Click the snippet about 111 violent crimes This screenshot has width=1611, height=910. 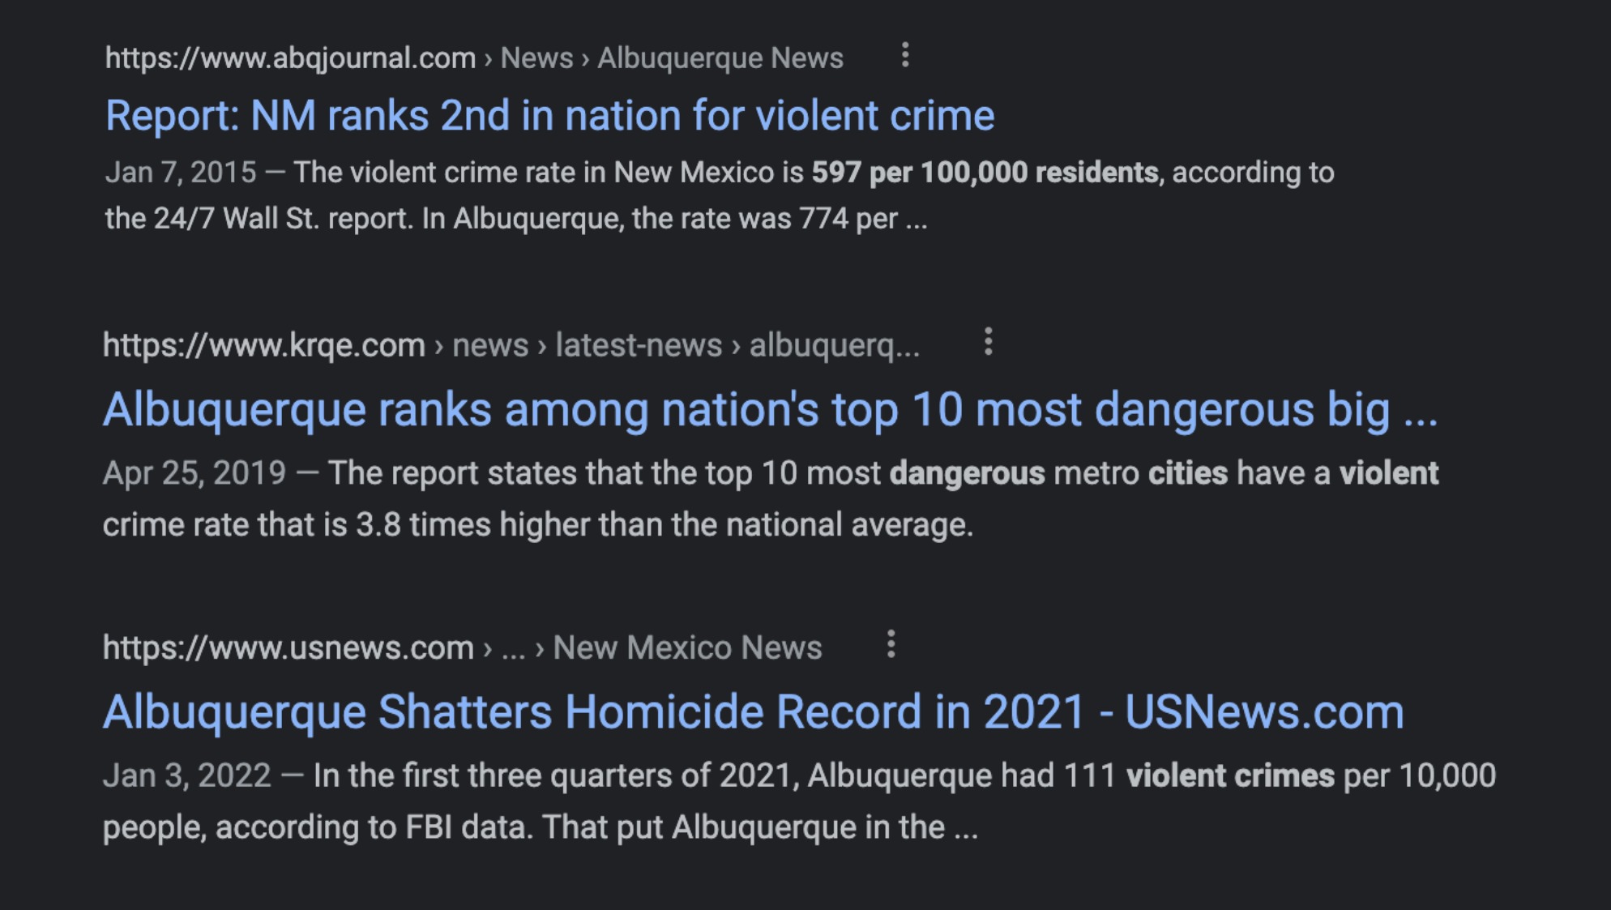coord(799,801)
